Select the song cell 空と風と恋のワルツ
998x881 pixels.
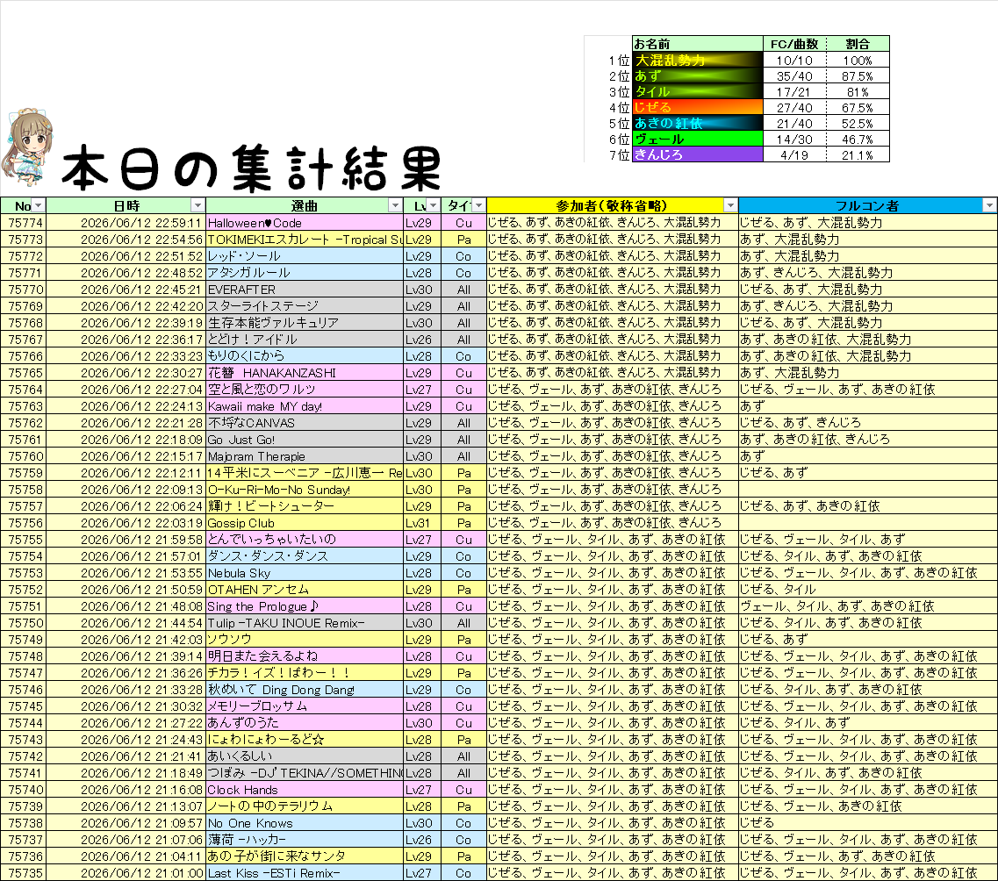point(305,390)
